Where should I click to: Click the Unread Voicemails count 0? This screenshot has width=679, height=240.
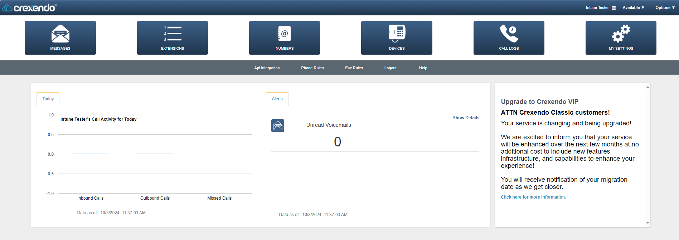(338, 142)
